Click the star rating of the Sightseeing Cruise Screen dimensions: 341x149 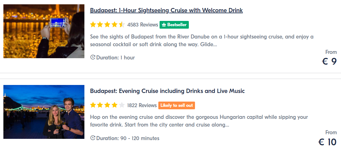point(108,25)
